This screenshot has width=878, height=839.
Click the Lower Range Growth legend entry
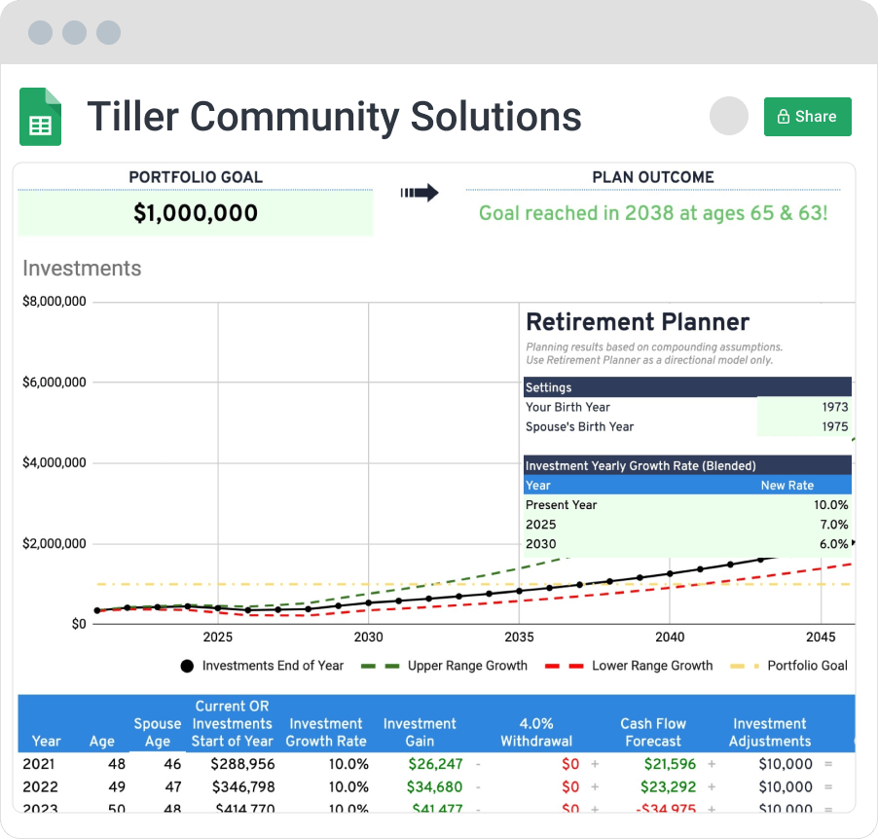(629, 666)
